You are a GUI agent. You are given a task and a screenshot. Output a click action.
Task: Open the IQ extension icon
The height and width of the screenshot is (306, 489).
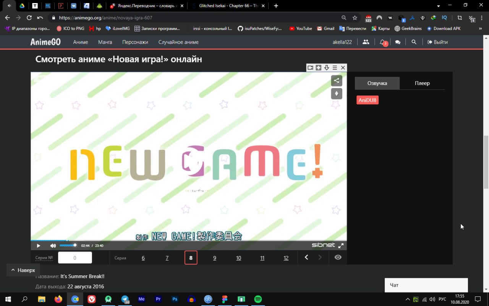point(444,18)
